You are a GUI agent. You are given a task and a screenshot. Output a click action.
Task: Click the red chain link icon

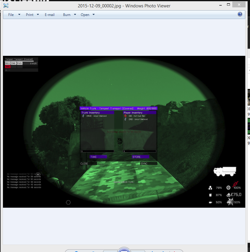click(x=236, y=184)
